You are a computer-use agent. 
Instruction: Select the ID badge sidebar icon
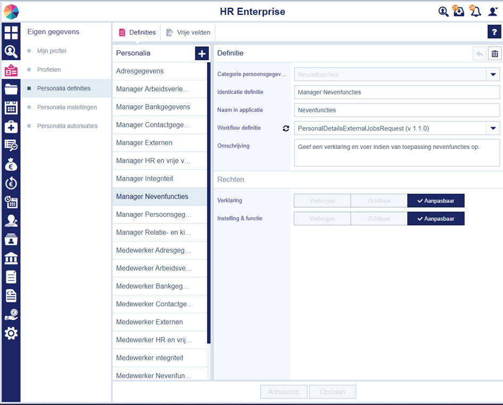tap(11, 70)
